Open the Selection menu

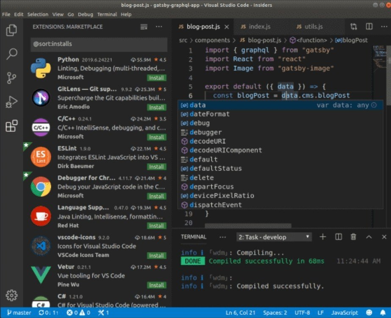38,14
